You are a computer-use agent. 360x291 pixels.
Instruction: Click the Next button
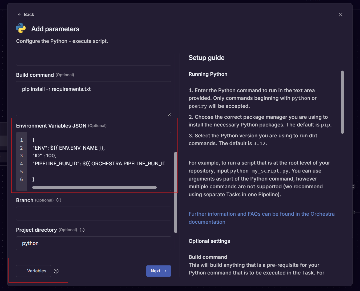159,271
